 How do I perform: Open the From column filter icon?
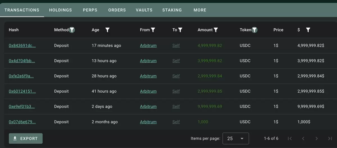tap(153, 30)
